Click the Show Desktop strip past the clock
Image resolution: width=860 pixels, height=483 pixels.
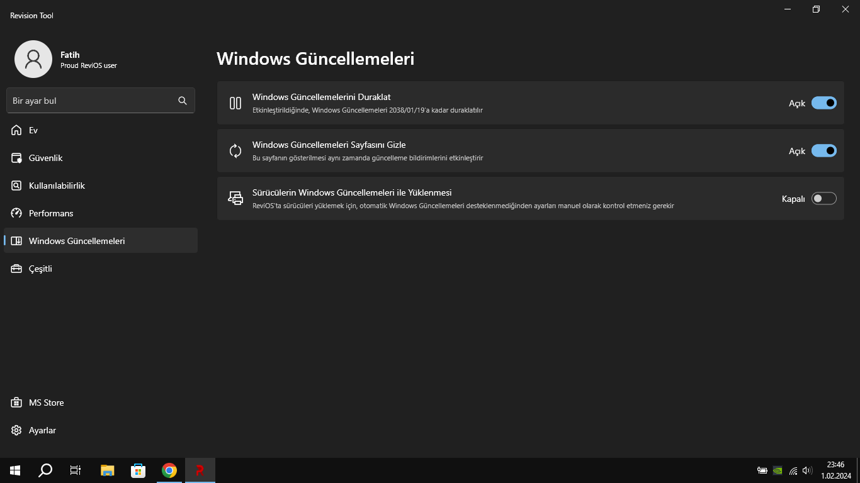pos(858,470)
